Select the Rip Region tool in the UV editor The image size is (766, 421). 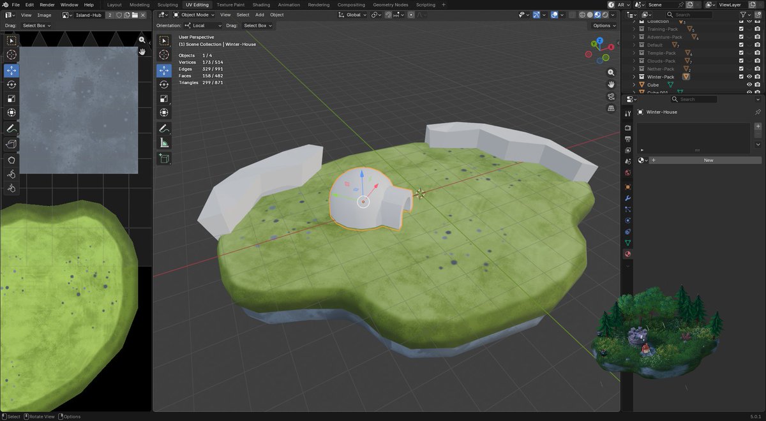point(11,144)
